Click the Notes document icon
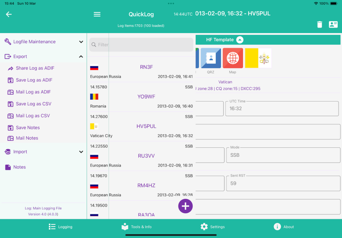342x238 pixels. (8, 167)
